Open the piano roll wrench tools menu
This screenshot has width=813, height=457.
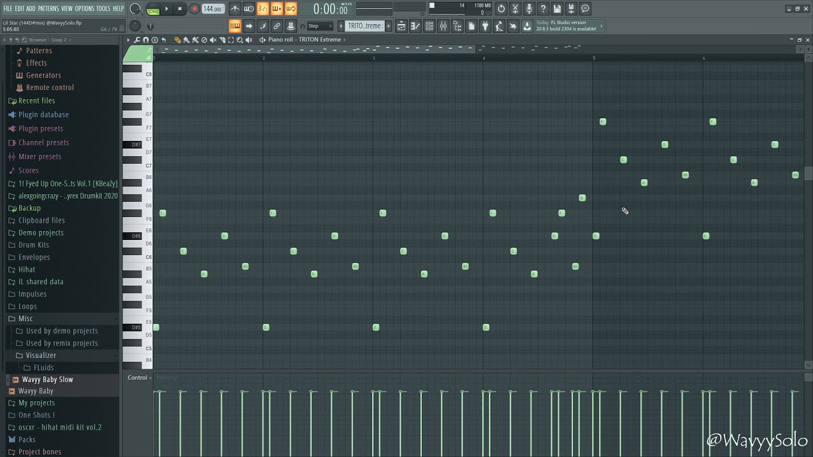point(137,40)
